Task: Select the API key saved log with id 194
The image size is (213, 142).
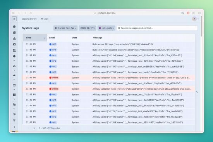Action: pyautogui.click(x=109, y=95)
